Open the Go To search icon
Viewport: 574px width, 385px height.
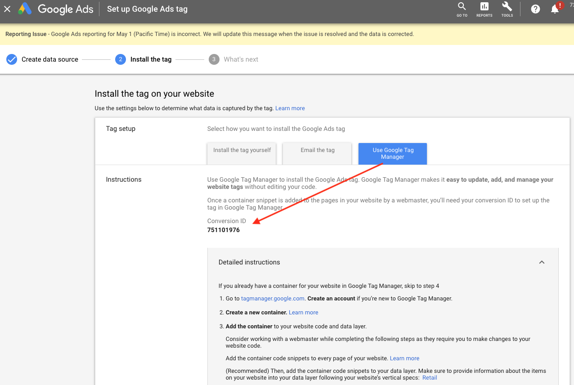(x=462, y=9)
